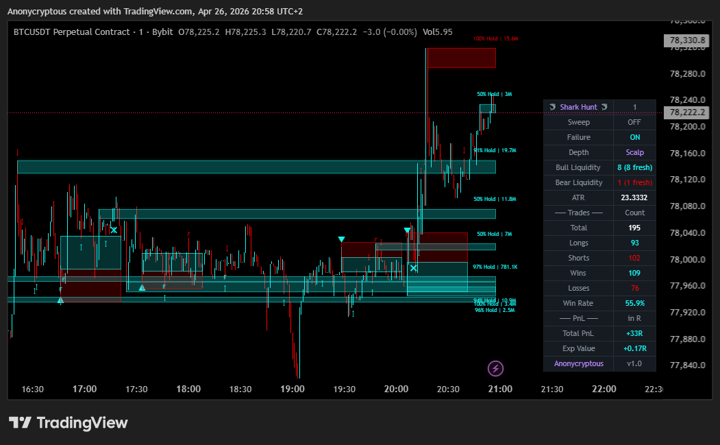720x445 pixels.
Task: Click the '50% Hold | 11.8M' zone label
Action: (495, 199)
